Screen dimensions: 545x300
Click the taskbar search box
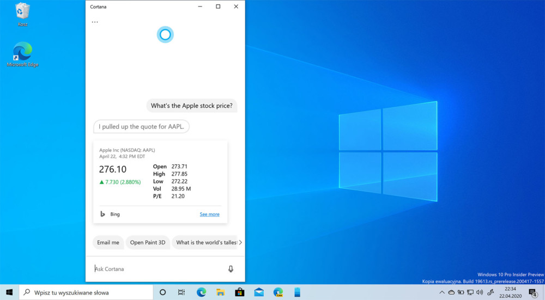[86, 292]
